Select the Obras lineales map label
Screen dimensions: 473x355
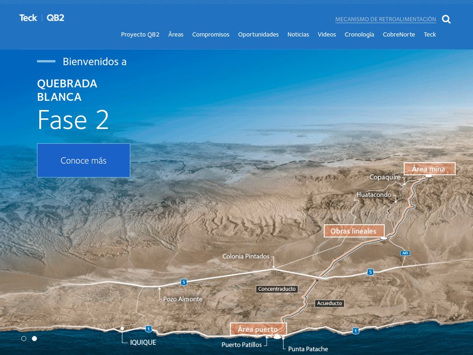[353, 231]
